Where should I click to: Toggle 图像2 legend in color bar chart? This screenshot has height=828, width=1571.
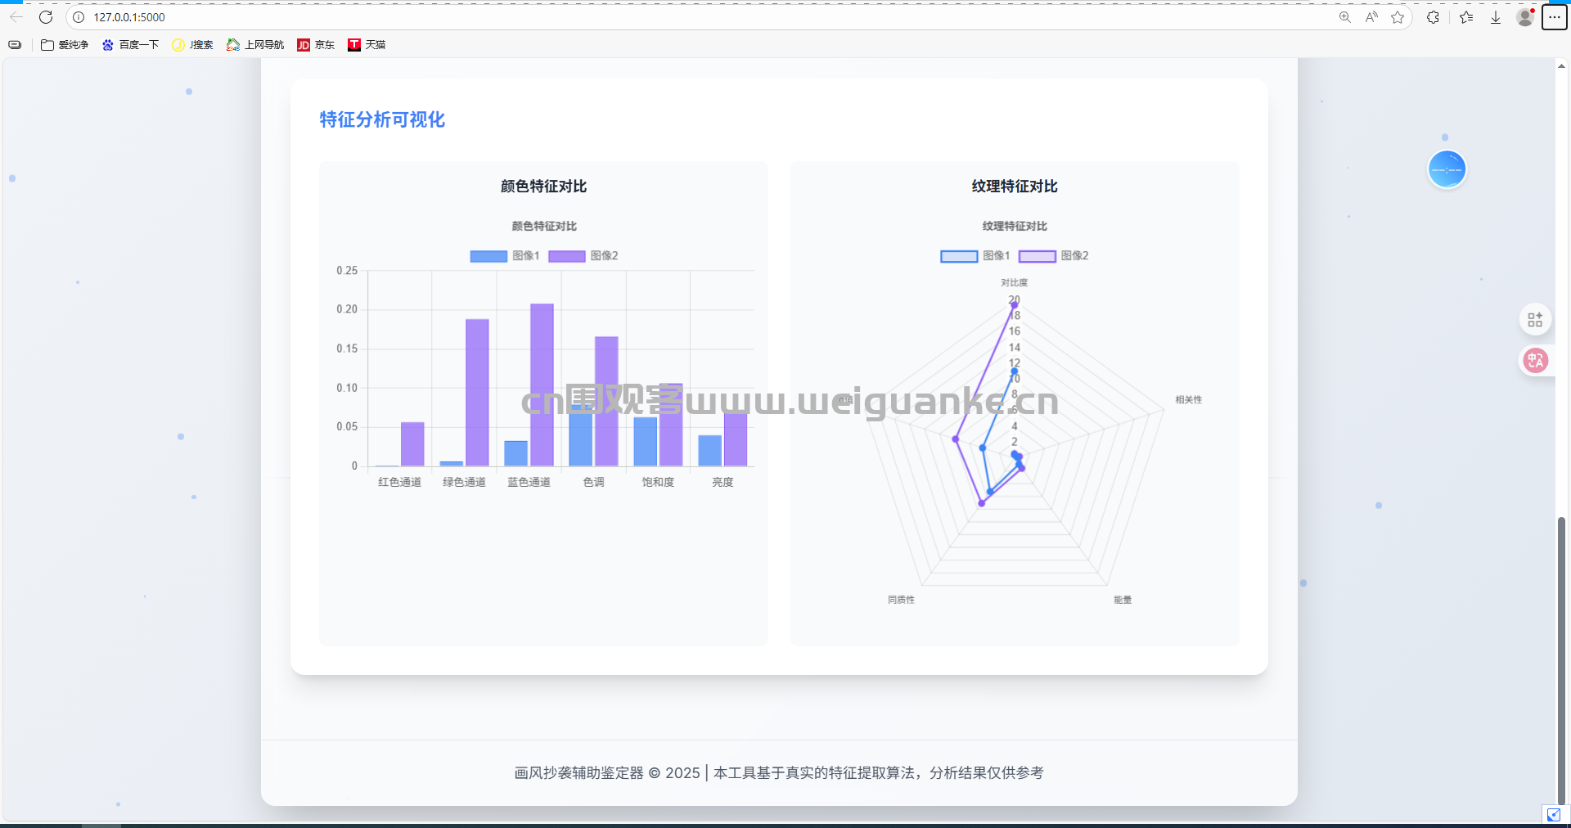[583, 256]
